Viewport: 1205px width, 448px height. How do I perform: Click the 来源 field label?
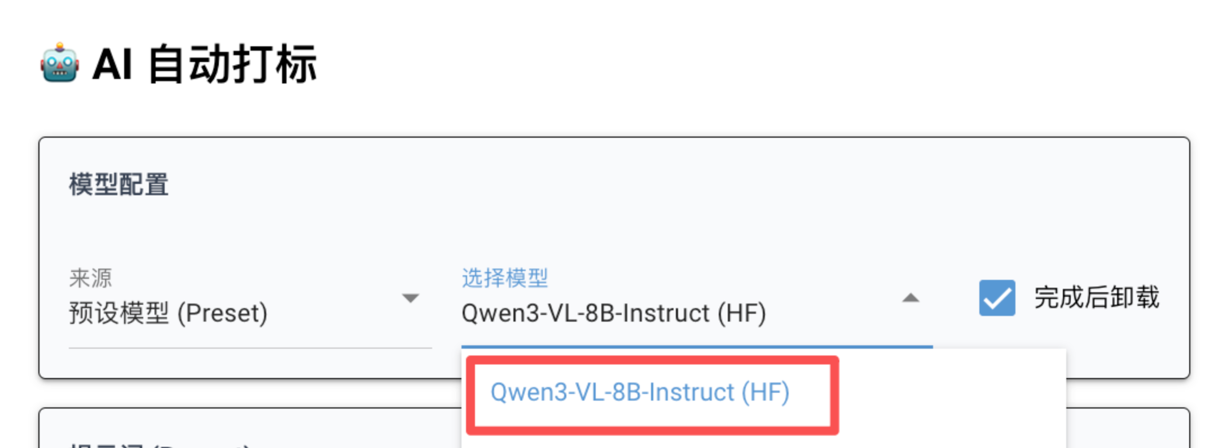tap(90, 278)
